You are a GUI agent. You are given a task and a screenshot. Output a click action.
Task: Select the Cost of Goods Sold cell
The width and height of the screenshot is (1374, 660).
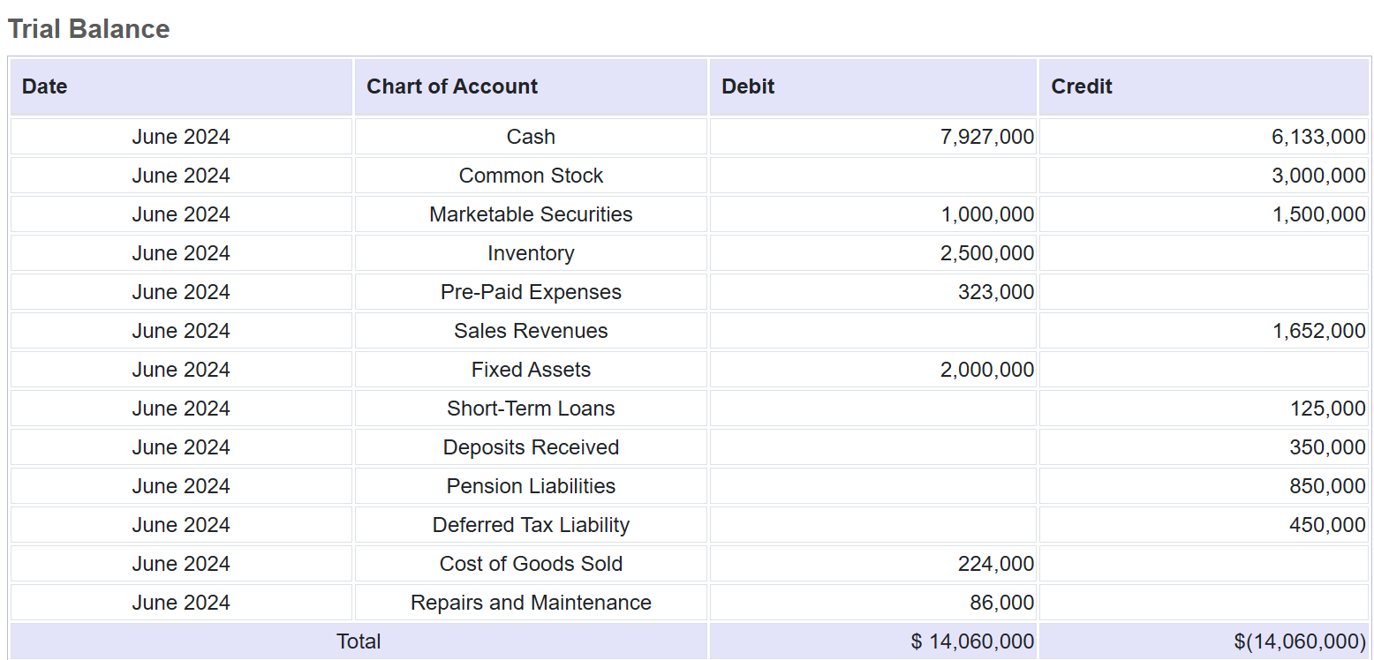click(x=531, y=564)
